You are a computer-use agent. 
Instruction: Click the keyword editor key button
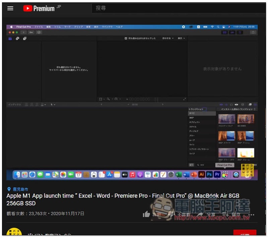click(x=31, y=32)
